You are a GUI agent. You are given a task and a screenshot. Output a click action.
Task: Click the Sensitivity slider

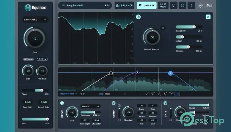click(x=185, y=27)
